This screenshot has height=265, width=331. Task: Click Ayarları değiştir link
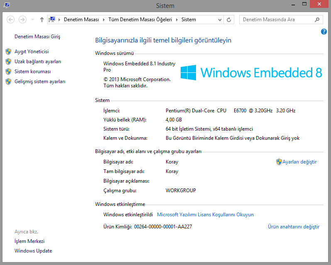click(x=299, y=162)
